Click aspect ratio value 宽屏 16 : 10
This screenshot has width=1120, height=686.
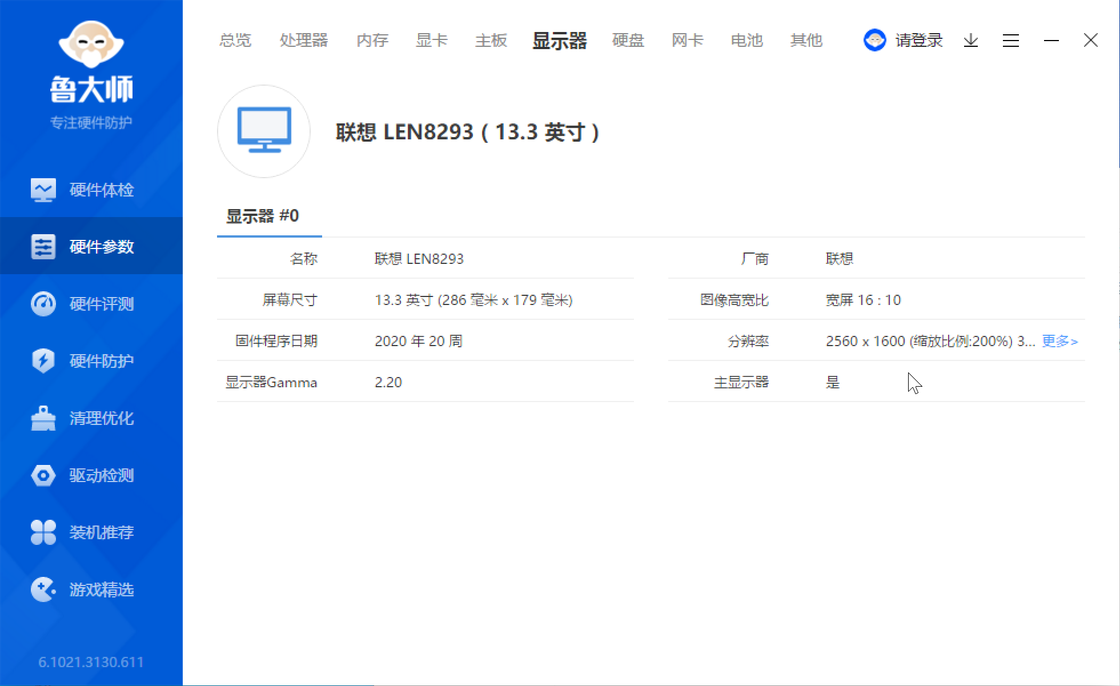coord(864,300)
